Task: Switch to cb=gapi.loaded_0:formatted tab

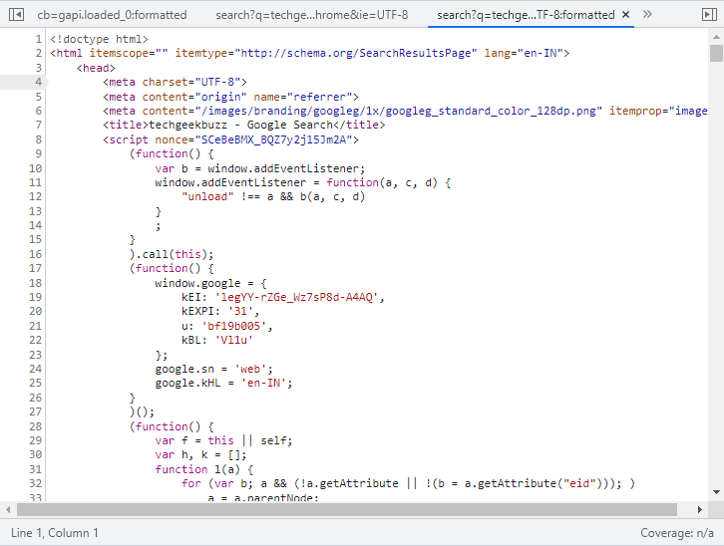Action: (112, 15)
